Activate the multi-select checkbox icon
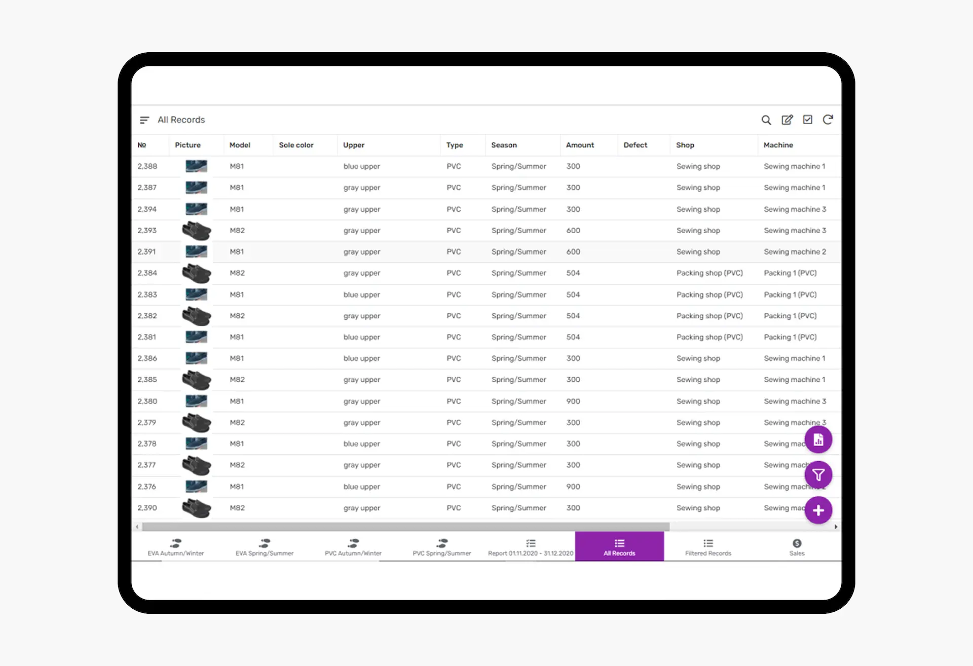 click(807, 120)
